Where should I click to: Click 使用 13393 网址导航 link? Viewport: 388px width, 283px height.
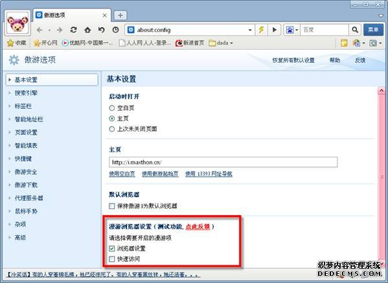[209, 174]
